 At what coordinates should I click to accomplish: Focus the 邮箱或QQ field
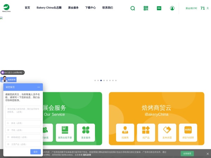point(23,137)
